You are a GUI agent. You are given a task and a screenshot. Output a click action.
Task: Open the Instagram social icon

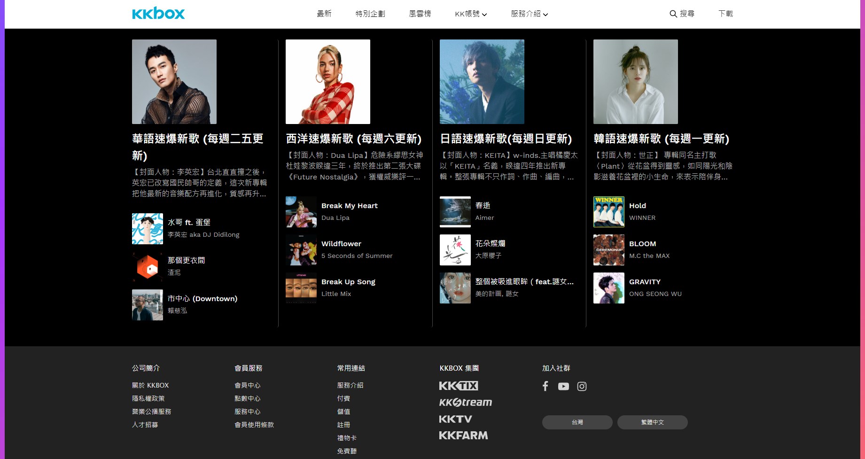point(582,386)
